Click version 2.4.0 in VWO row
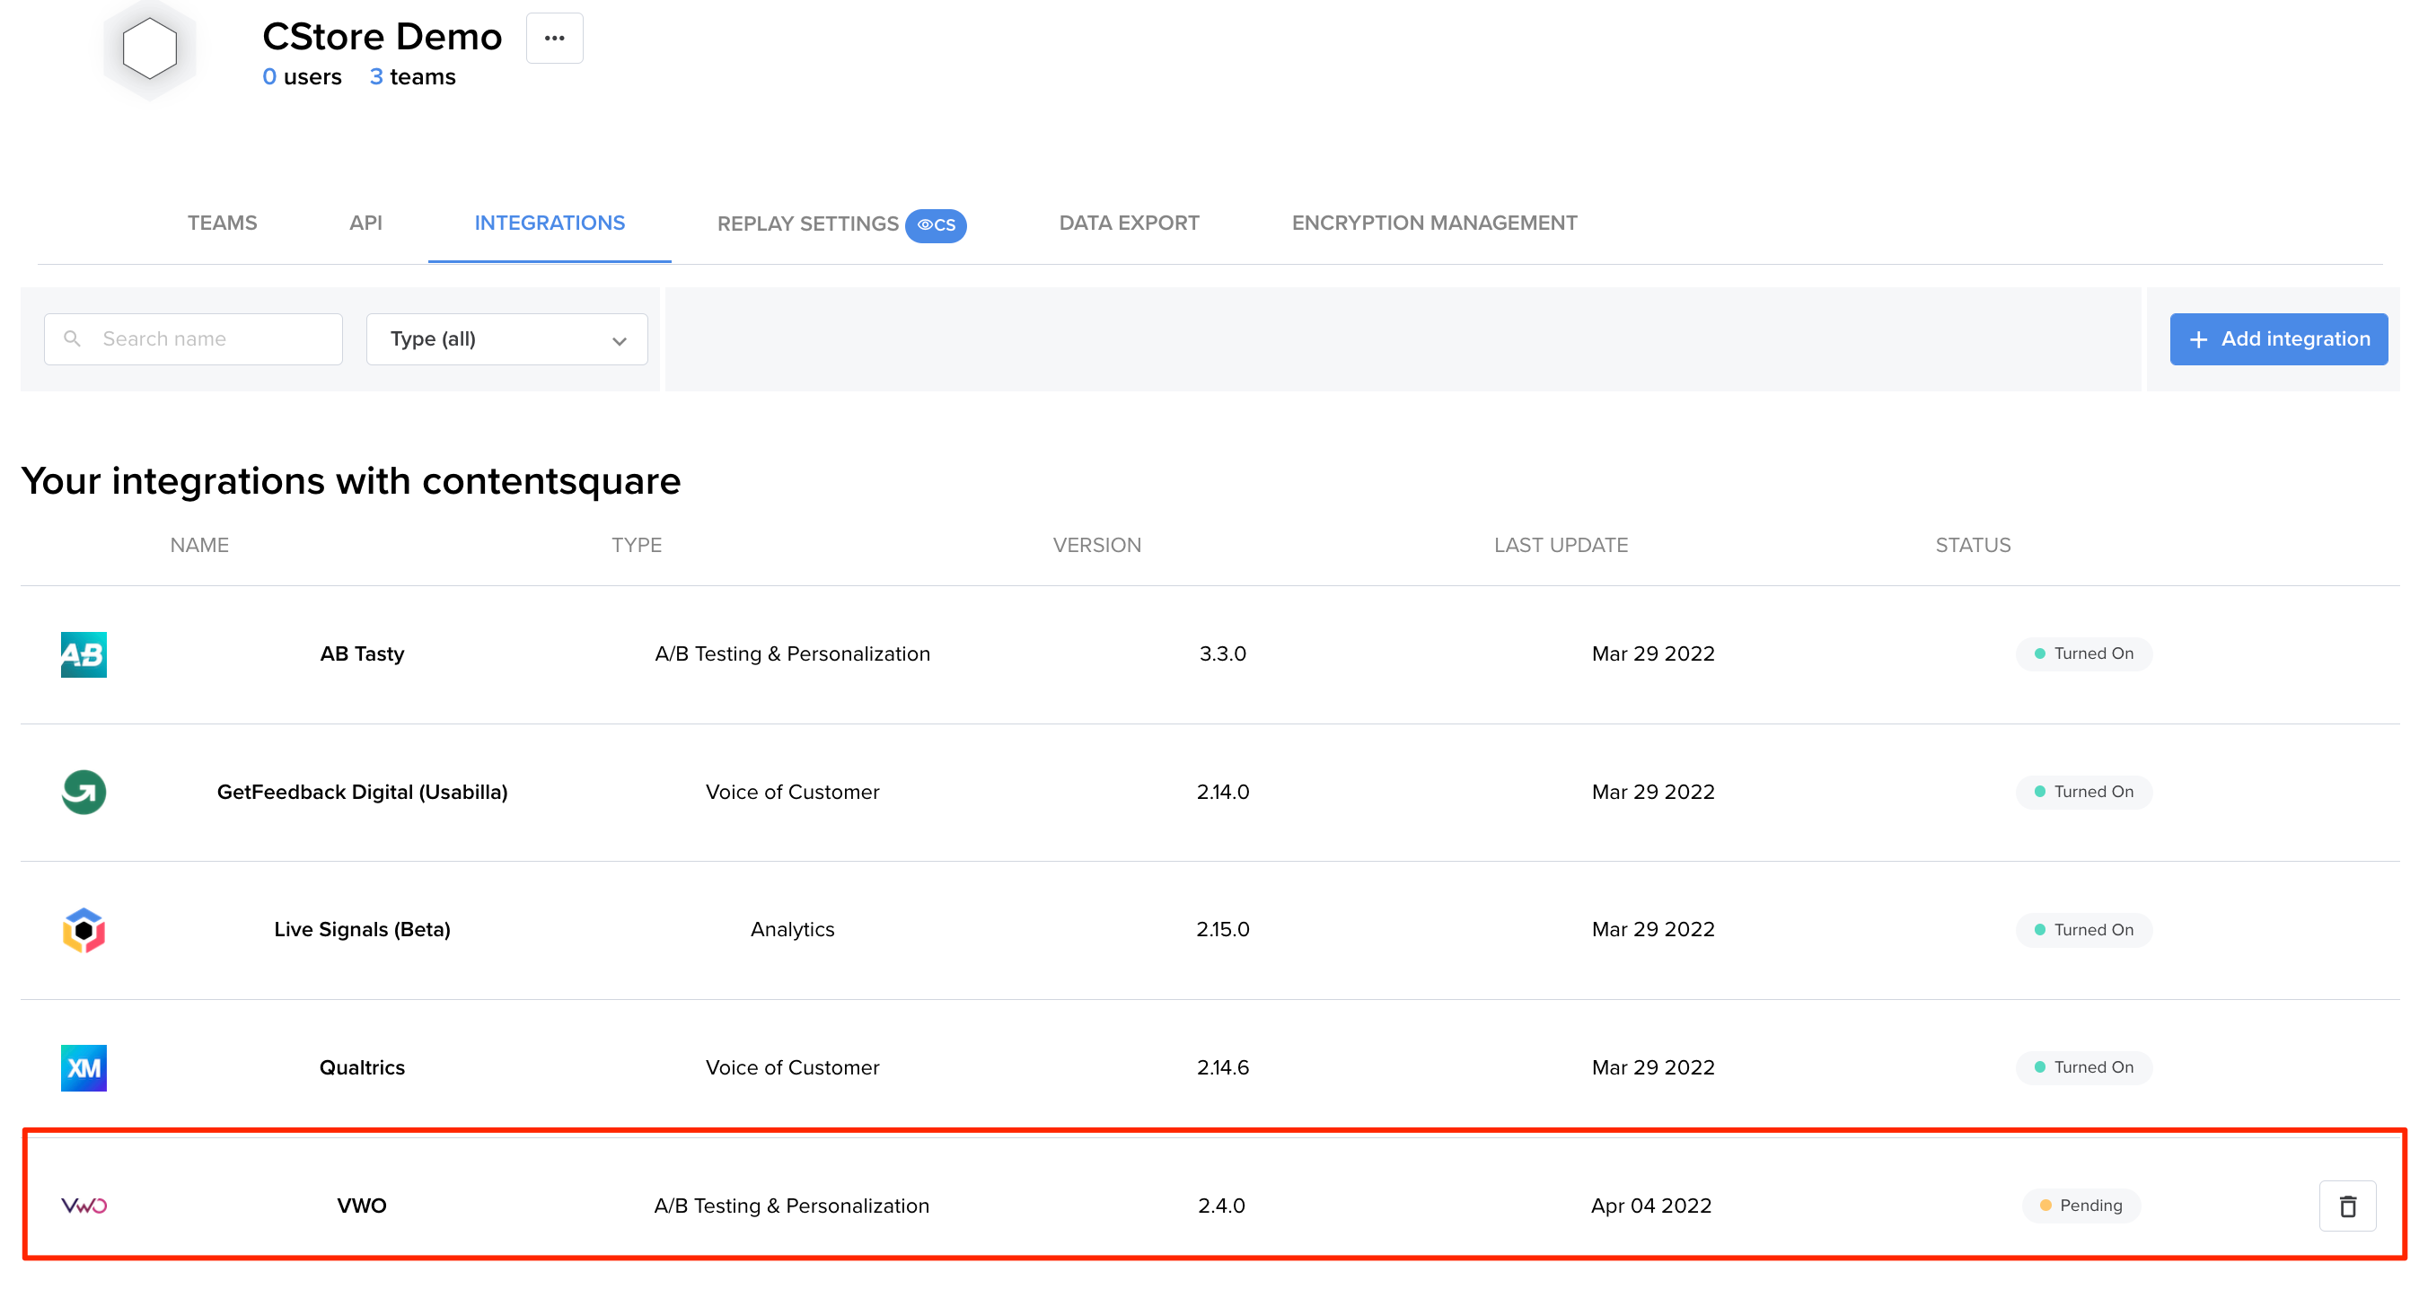Image resolution: width=2428 pixels, height=1298 pixels. [x=1221, y=1205]
